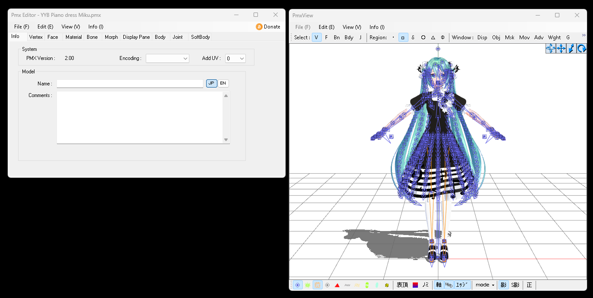Switch to the Display Pane tab
The height and width of the screenshot is (298, 593).
coord(136,37)
